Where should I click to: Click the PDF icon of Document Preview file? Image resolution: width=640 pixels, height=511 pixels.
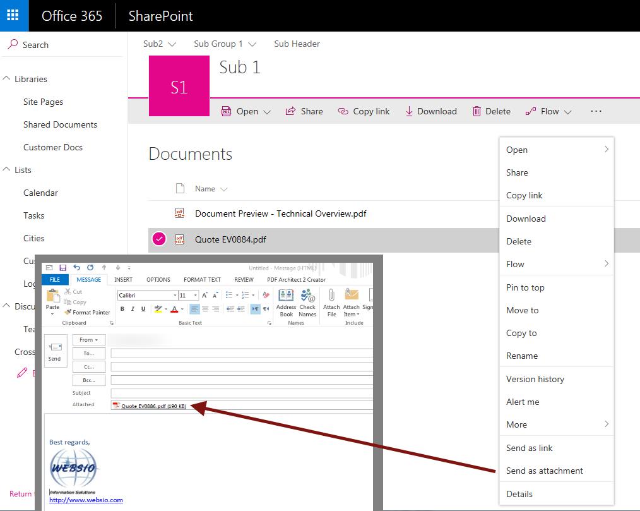[180, 213]
